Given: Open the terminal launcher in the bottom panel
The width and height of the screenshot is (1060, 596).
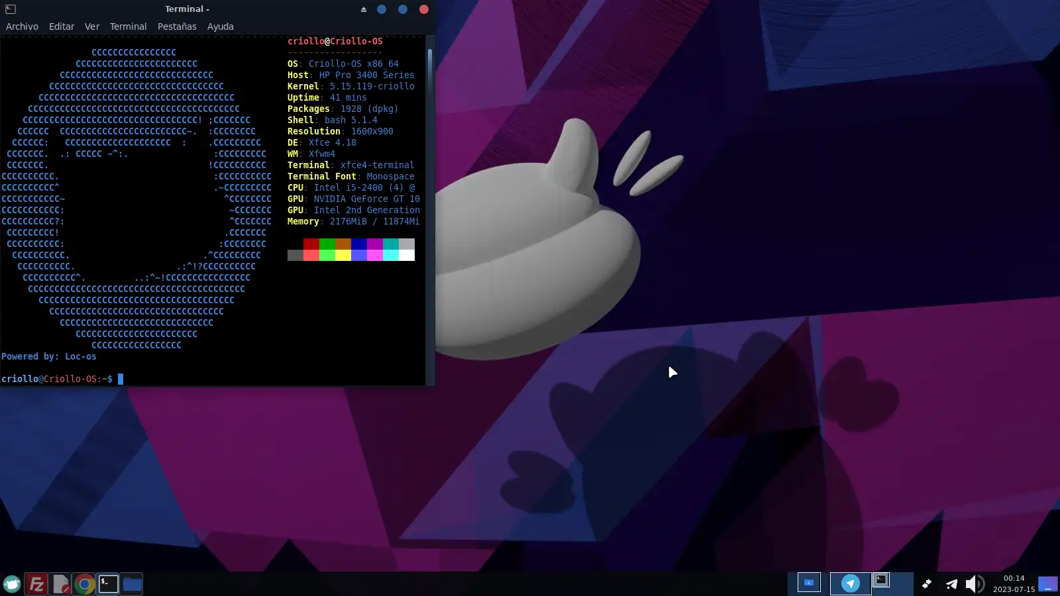Looking at the screenshot, I should click(108, 584).
